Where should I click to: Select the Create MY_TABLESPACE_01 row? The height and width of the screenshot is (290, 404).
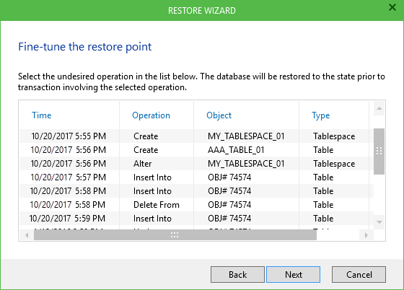coord(196,136)
